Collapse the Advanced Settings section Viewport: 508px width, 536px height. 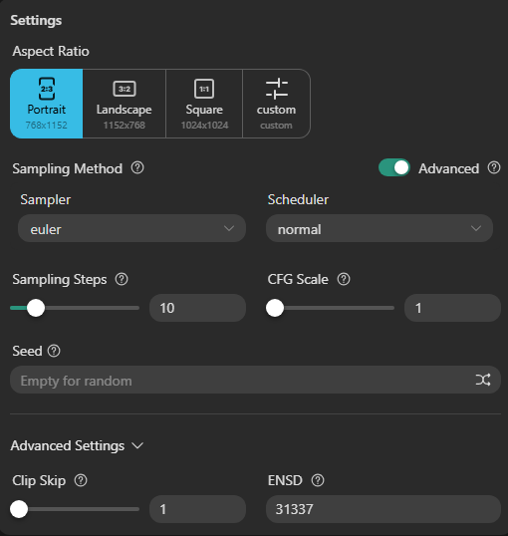pos(77,445)
